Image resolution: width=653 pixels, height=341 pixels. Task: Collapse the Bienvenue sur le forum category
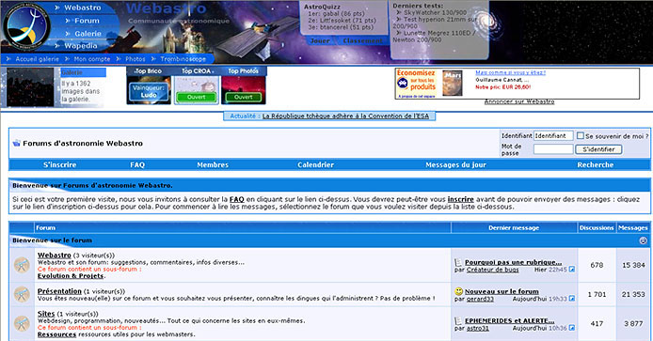(643, 240)
